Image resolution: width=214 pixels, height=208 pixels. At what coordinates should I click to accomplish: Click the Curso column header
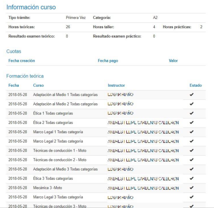coord(38,85)
